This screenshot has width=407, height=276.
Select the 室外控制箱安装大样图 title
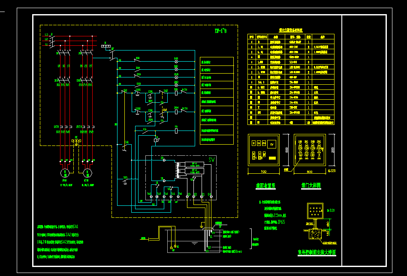pos(317,252)
